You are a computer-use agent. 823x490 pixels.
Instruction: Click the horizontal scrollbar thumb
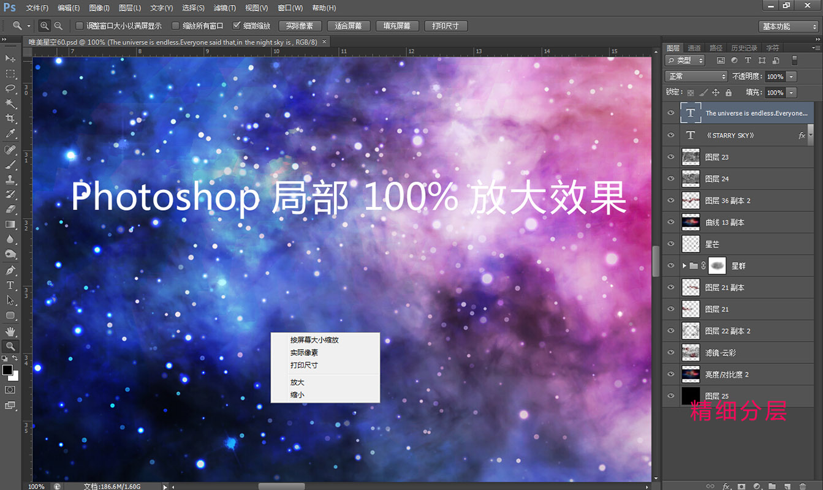pos(281,486)
